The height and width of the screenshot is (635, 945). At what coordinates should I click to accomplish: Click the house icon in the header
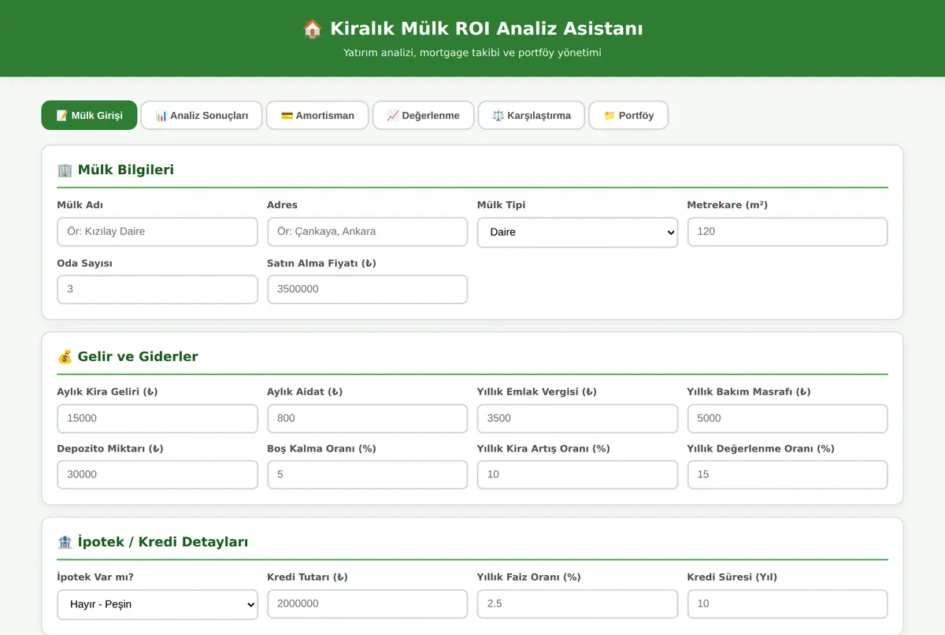313,29
